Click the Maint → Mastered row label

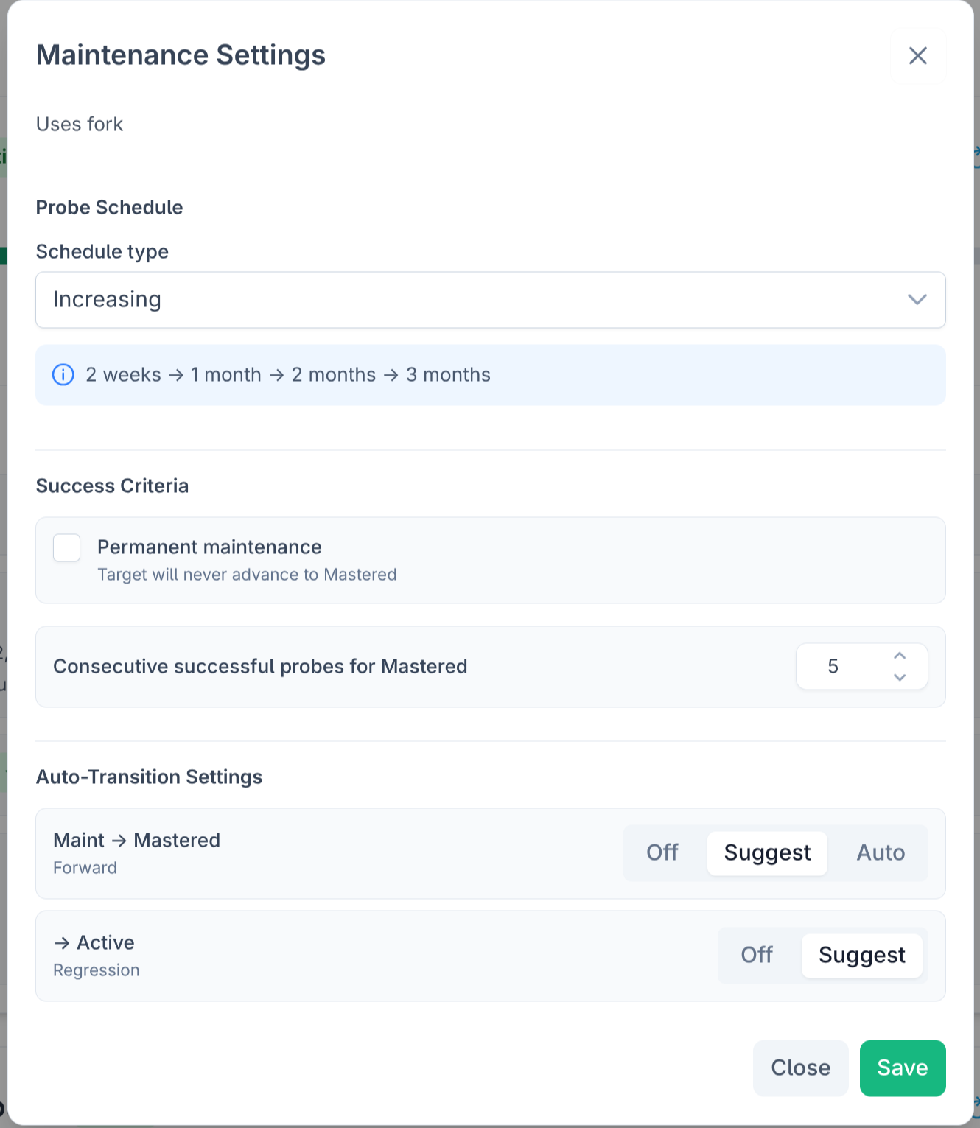point(137,841)
